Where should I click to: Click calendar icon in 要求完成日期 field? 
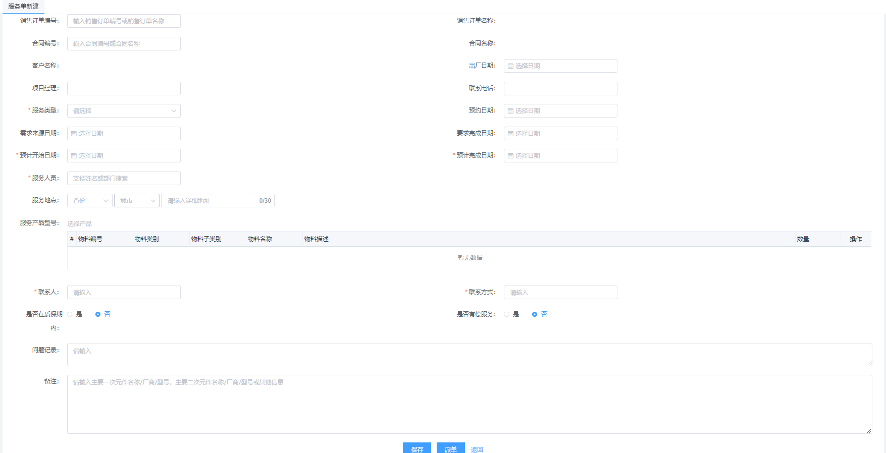[x=510, y=134]
